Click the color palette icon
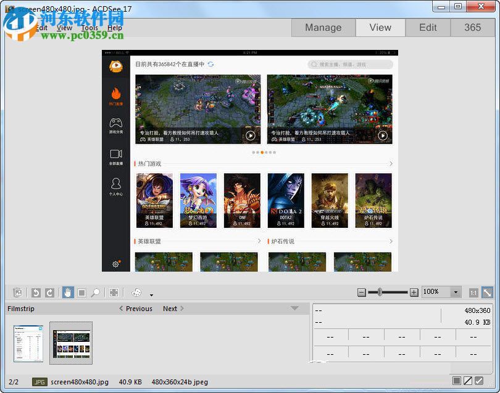This screenshot has width=500, height=393. tap(136, 293)
